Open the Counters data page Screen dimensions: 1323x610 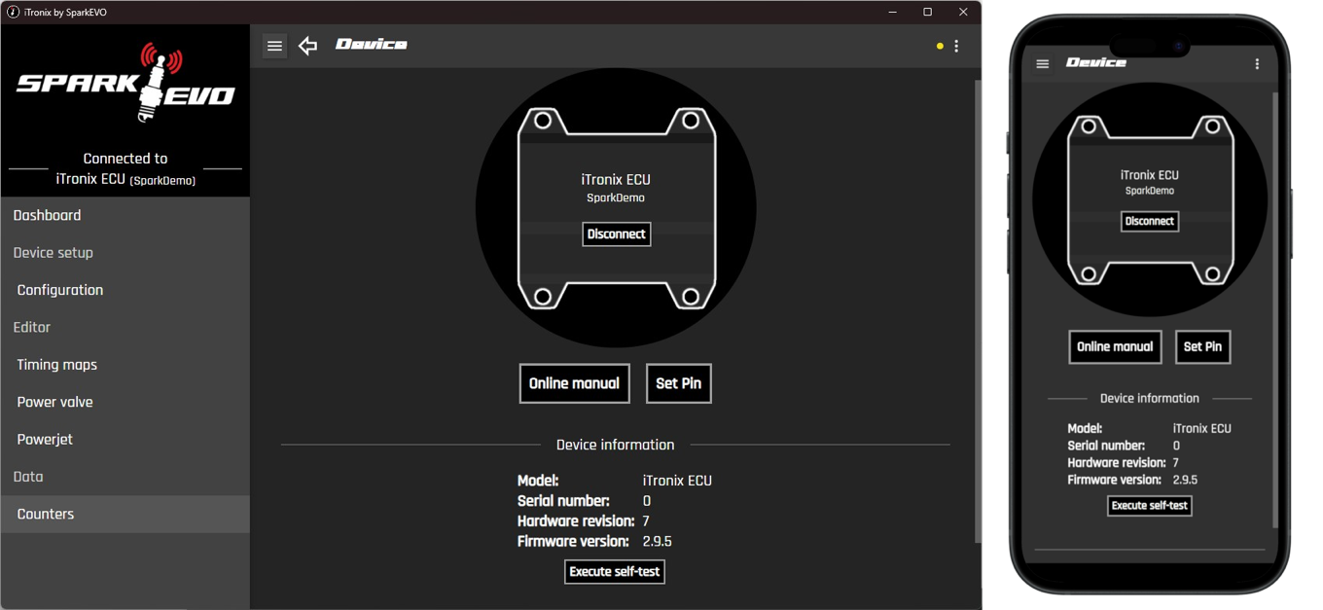(46, 514)
